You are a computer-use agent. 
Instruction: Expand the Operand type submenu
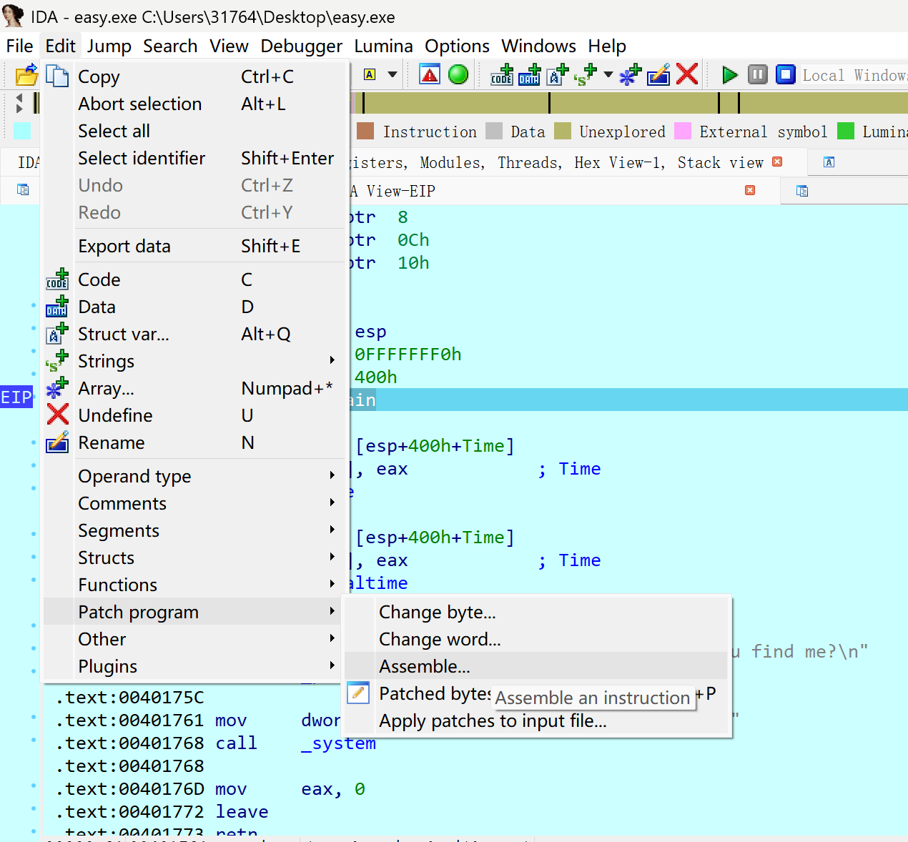pyautogui.click(x=193, y=476)
